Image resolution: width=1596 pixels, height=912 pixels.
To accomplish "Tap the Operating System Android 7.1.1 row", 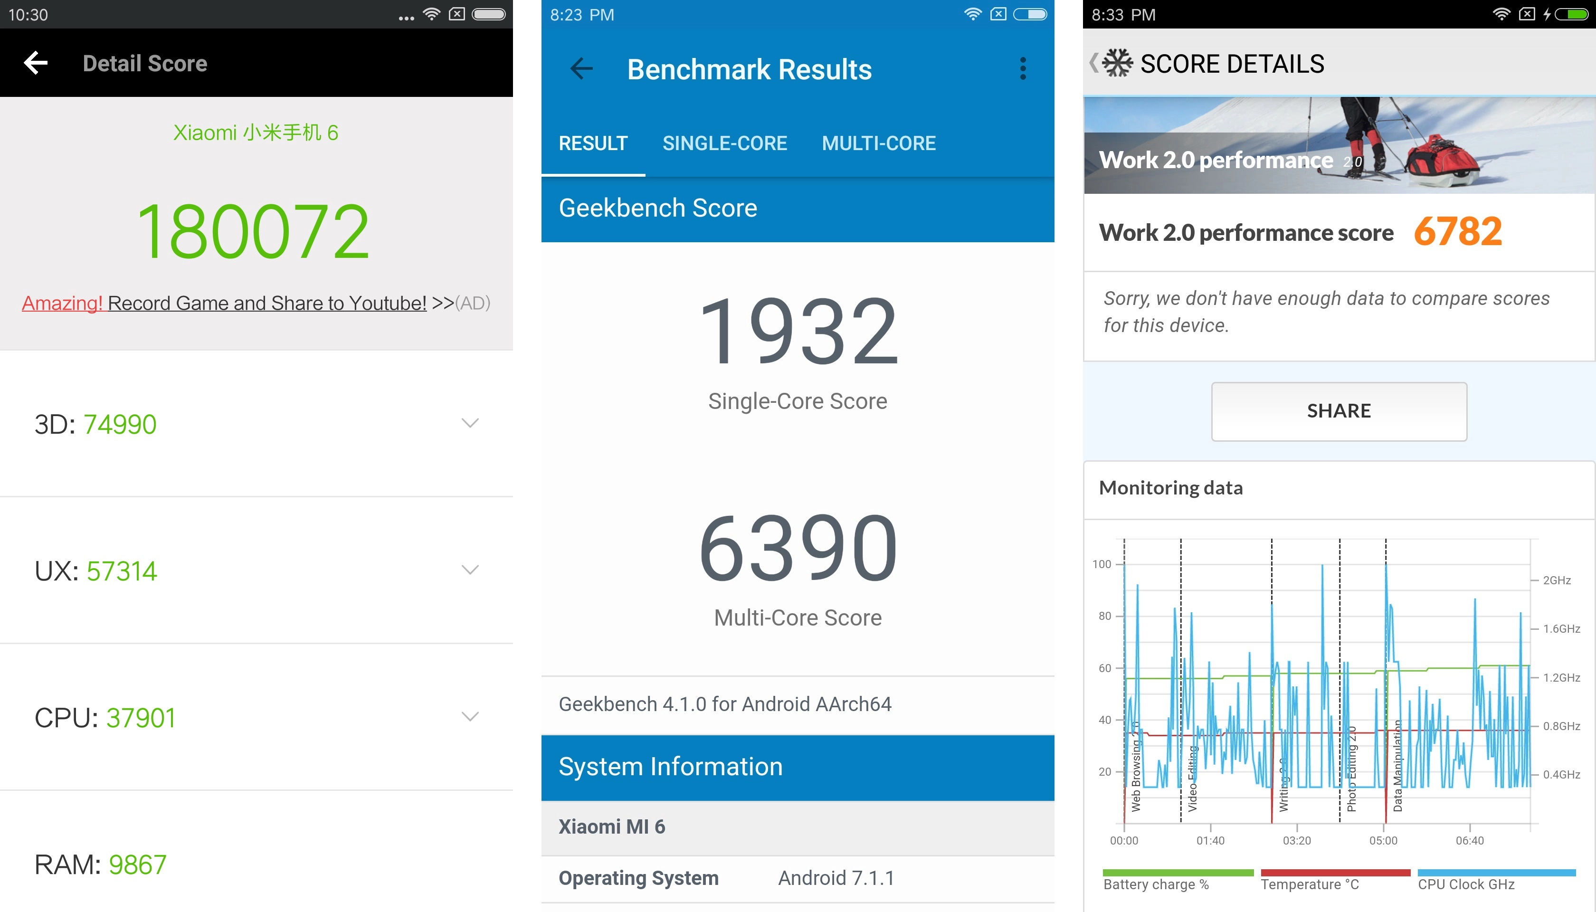I will pyautogui.click(x=798, y=878).
